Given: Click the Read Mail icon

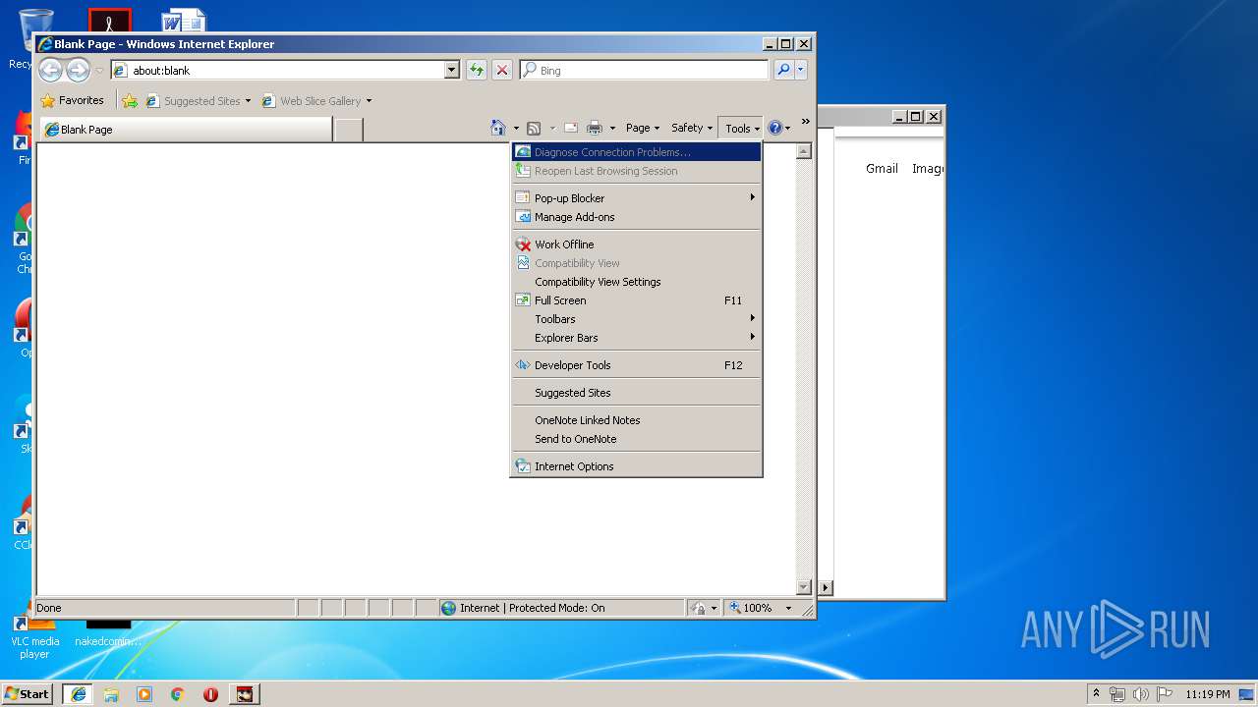Looking at the screenshot, I should (x=570, y=128).
